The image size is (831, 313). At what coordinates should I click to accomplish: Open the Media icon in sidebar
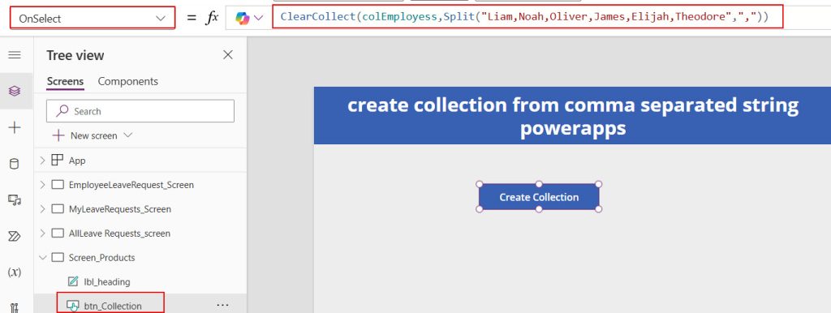[x=15, y=199]
